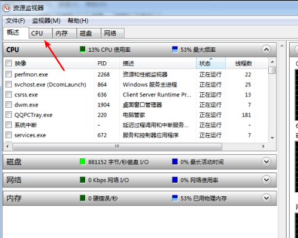Click the blue 网络使用率 indicator square

pos(175,180)
